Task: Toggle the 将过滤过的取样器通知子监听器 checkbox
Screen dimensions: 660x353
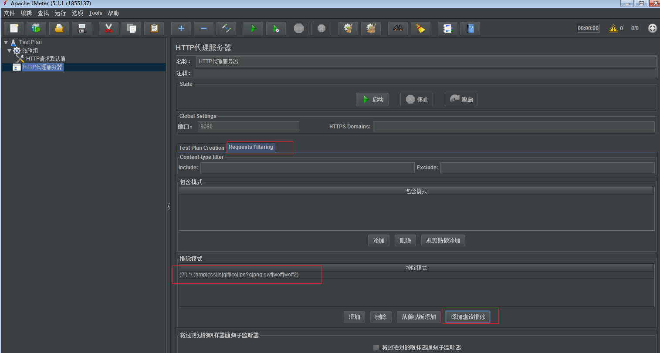Action: coord(376,347)
